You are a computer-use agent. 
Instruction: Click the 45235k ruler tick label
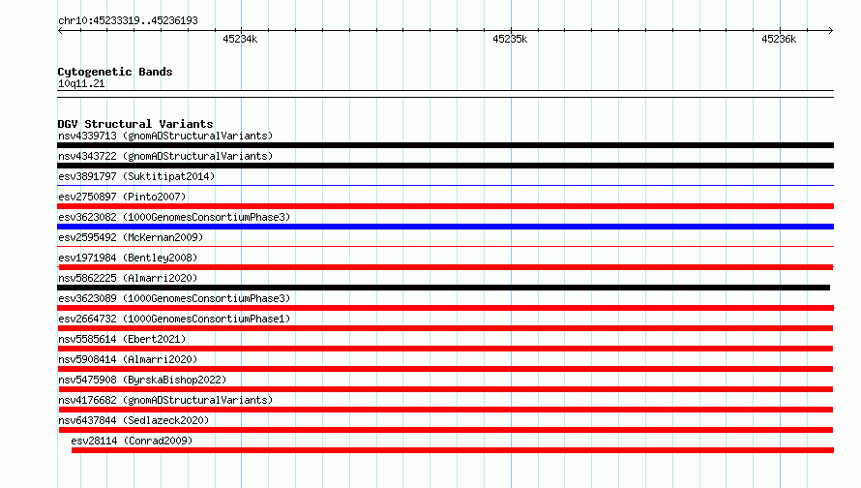[x=510, y=39]
